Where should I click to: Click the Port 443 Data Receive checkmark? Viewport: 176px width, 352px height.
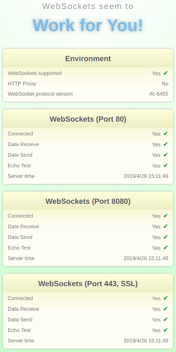166,309
